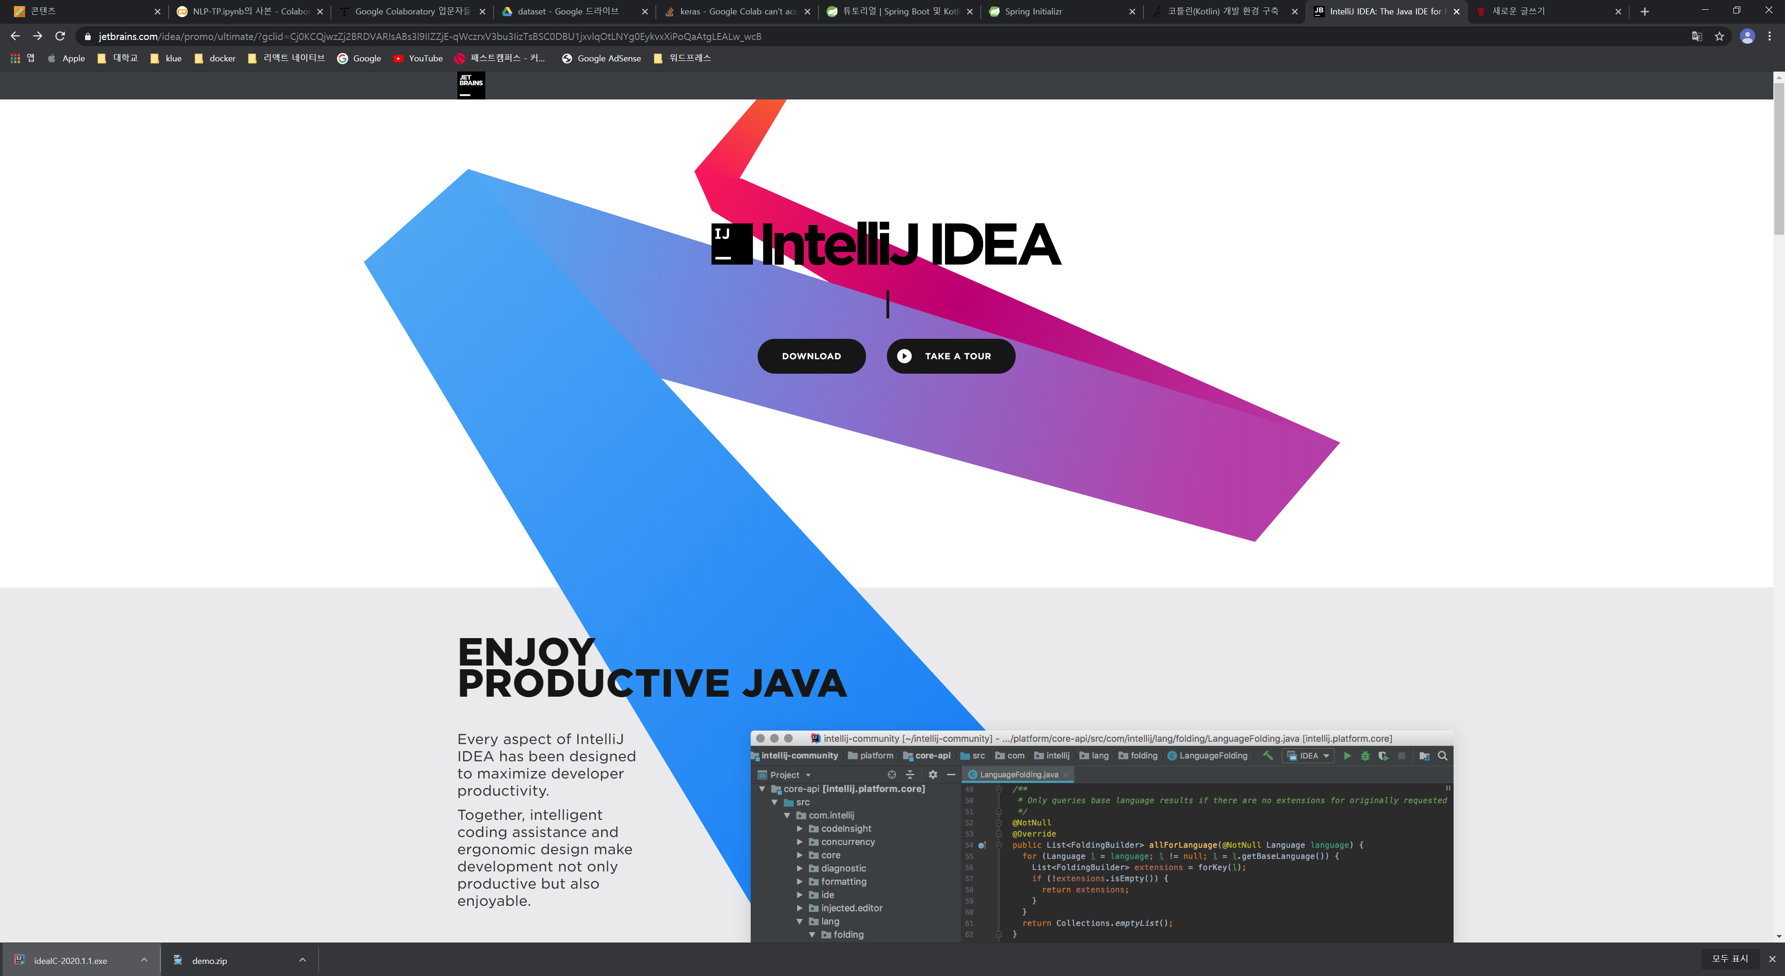Play the TAKE A TOUR video

point(951,356)
